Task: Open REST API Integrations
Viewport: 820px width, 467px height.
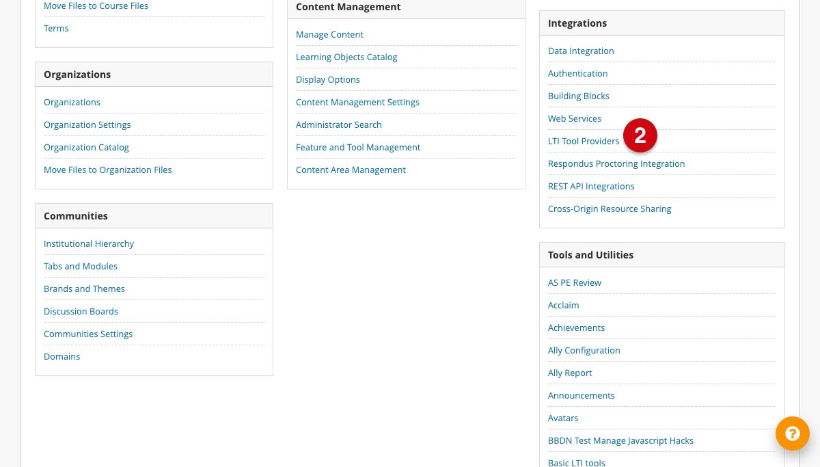Action: tap(591, 186)
